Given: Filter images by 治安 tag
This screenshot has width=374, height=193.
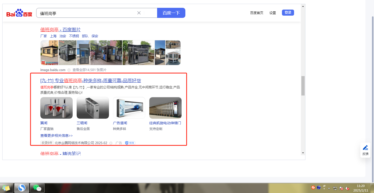Looking at the screenshot, I should click(63, 36).
